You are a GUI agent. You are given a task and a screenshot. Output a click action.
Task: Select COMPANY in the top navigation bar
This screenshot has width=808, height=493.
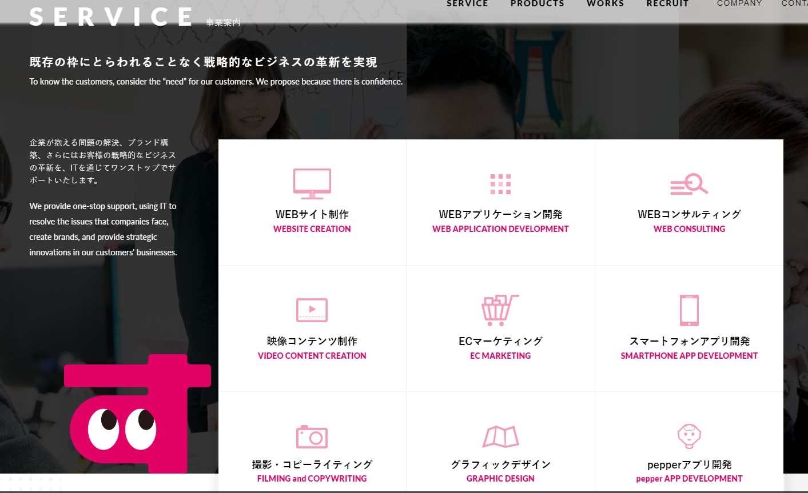pos(739,4)
